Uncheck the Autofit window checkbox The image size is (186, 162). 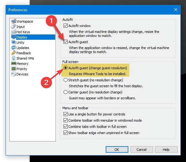(x=65, y=26)
